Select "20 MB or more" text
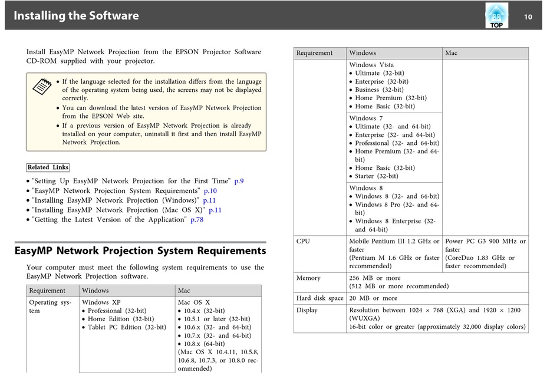Viewport: 560px width, 389px height. click(373, 298)
